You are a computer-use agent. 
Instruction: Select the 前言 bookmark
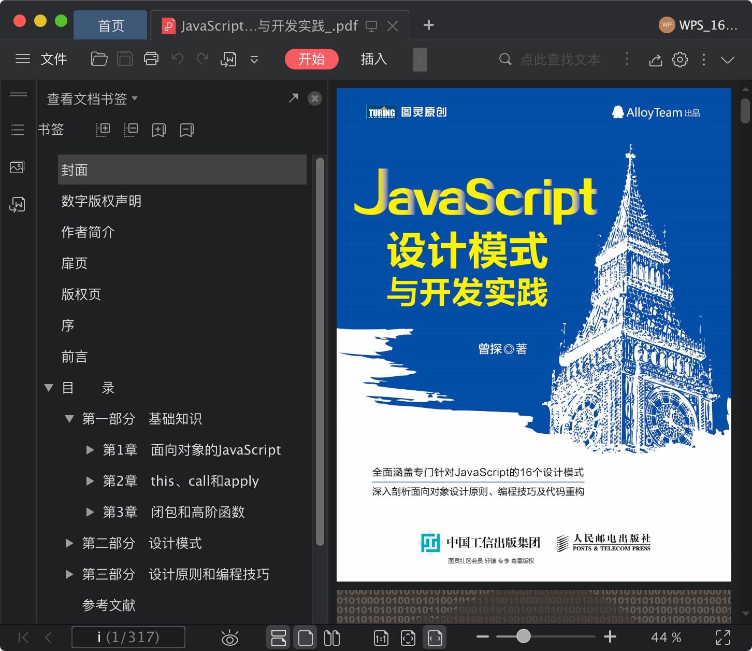point(75,357)
